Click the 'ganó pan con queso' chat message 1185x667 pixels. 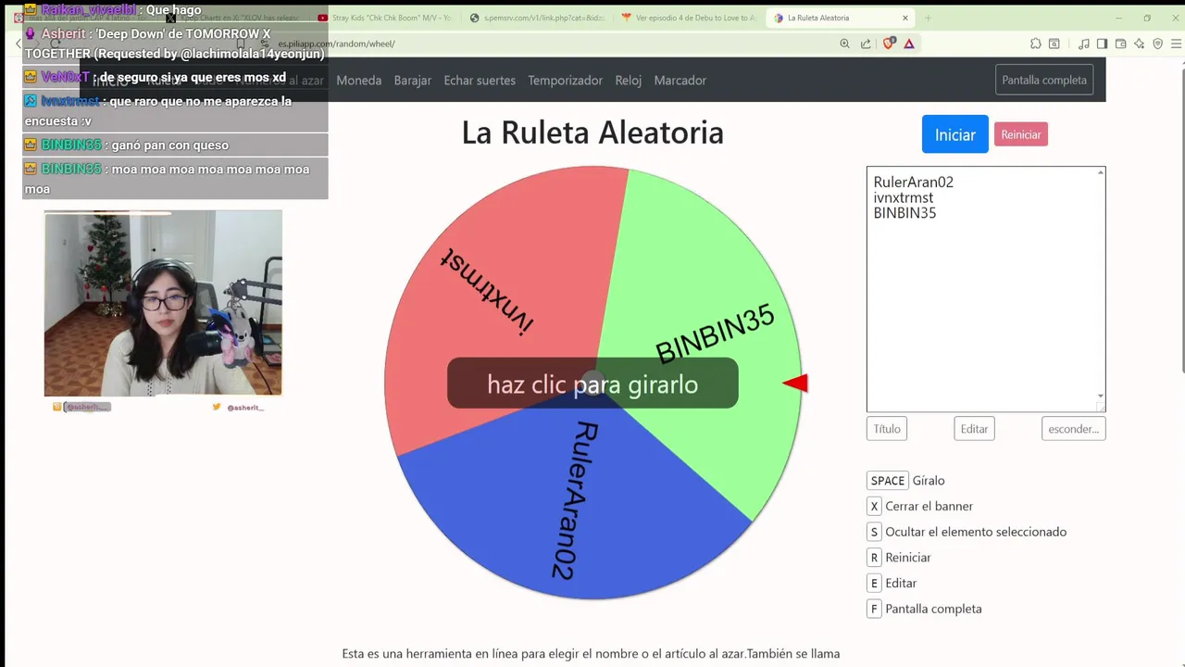click(x=175, y=145)
